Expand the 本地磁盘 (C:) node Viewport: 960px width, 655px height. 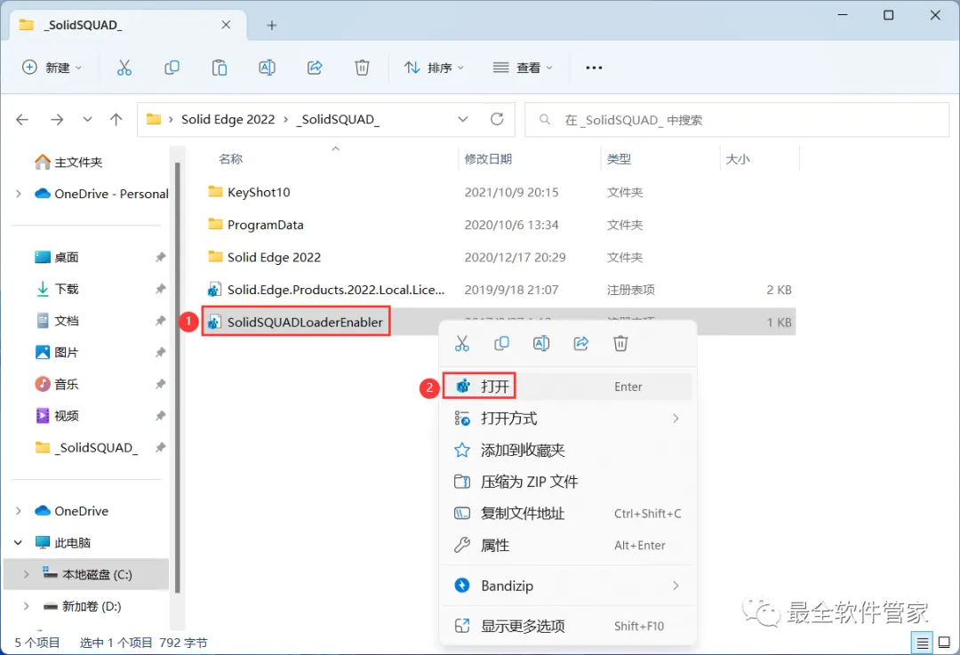pyautogui.click(x=27, y=574)
